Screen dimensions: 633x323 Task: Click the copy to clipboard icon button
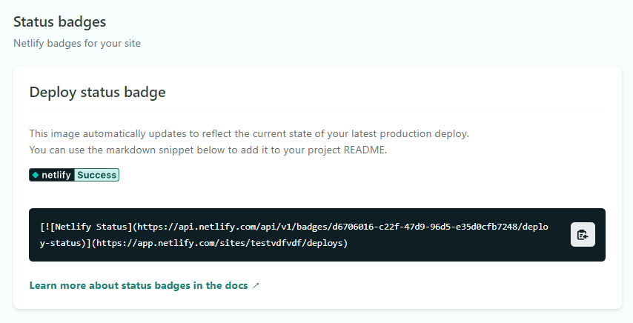pyautogui.click(x=583, y=235)
